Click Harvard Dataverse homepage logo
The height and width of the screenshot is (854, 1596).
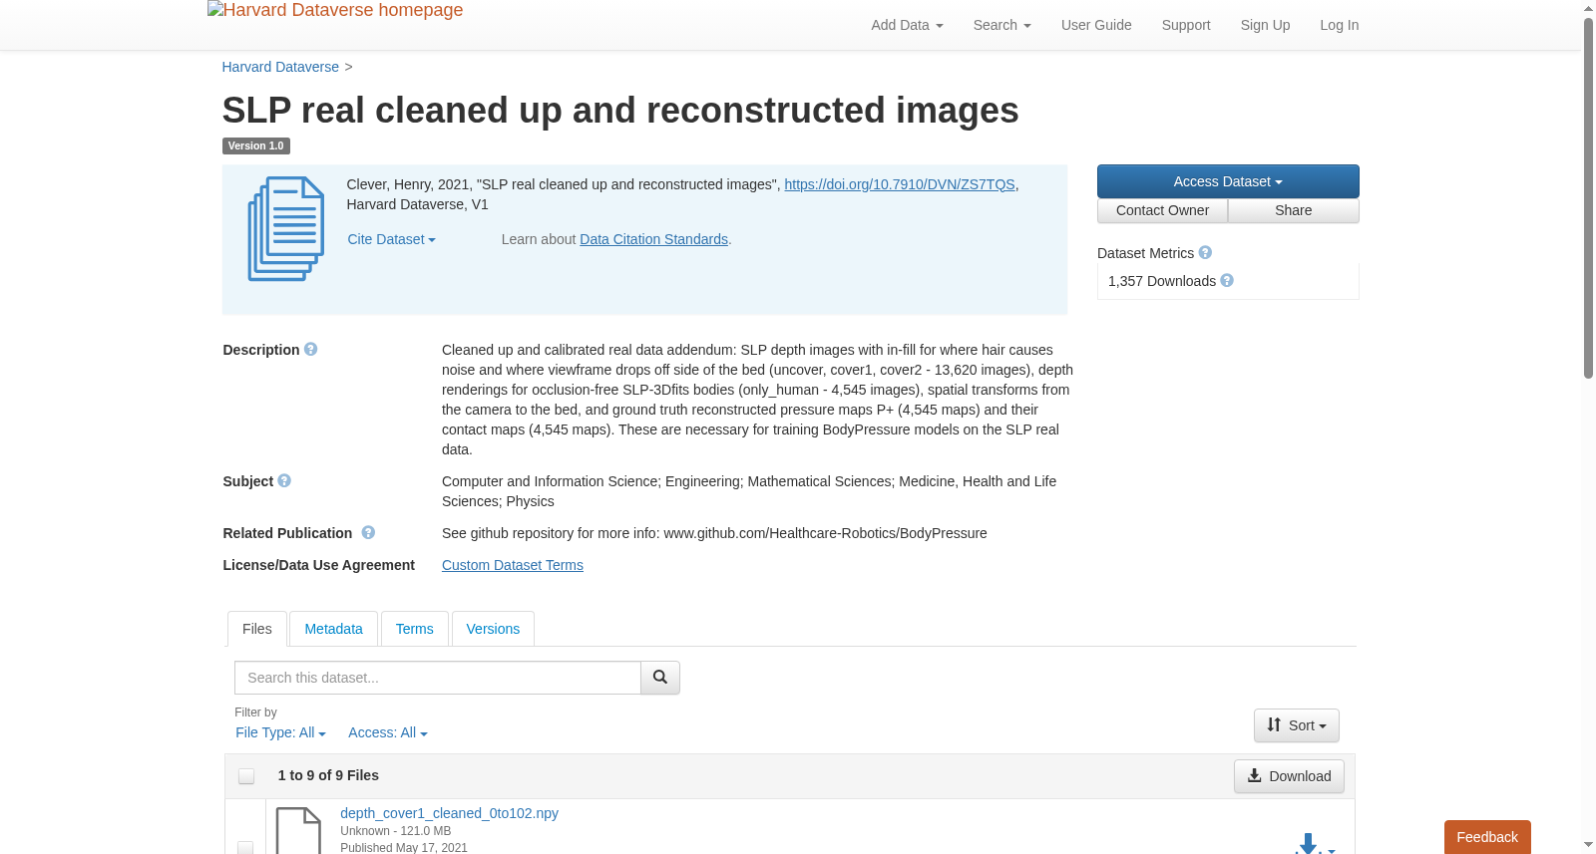(x=335, y=10)
